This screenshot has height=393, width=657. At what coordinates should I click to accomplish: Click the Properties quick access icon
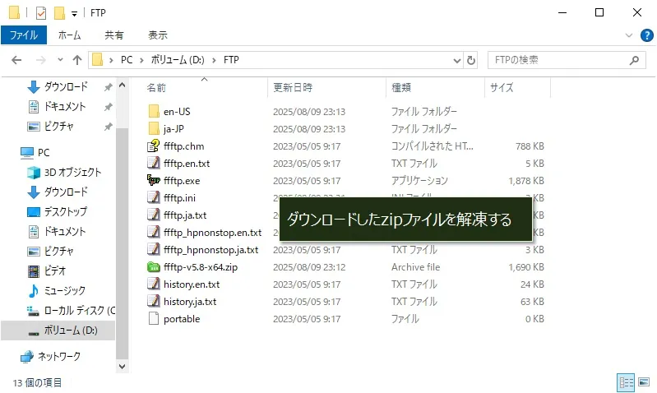(x=40, y=13)
